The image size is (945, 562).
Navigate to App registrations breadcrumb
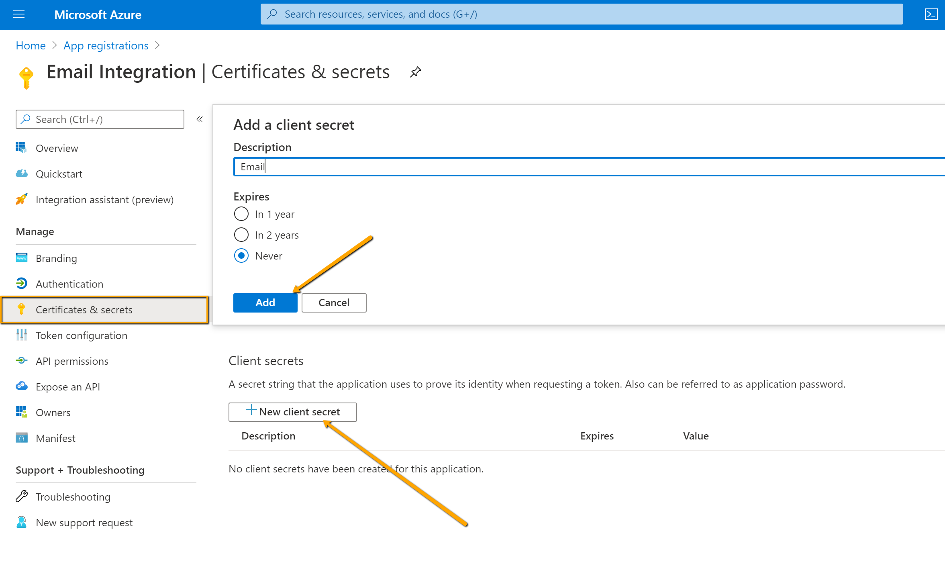[106, 45]
